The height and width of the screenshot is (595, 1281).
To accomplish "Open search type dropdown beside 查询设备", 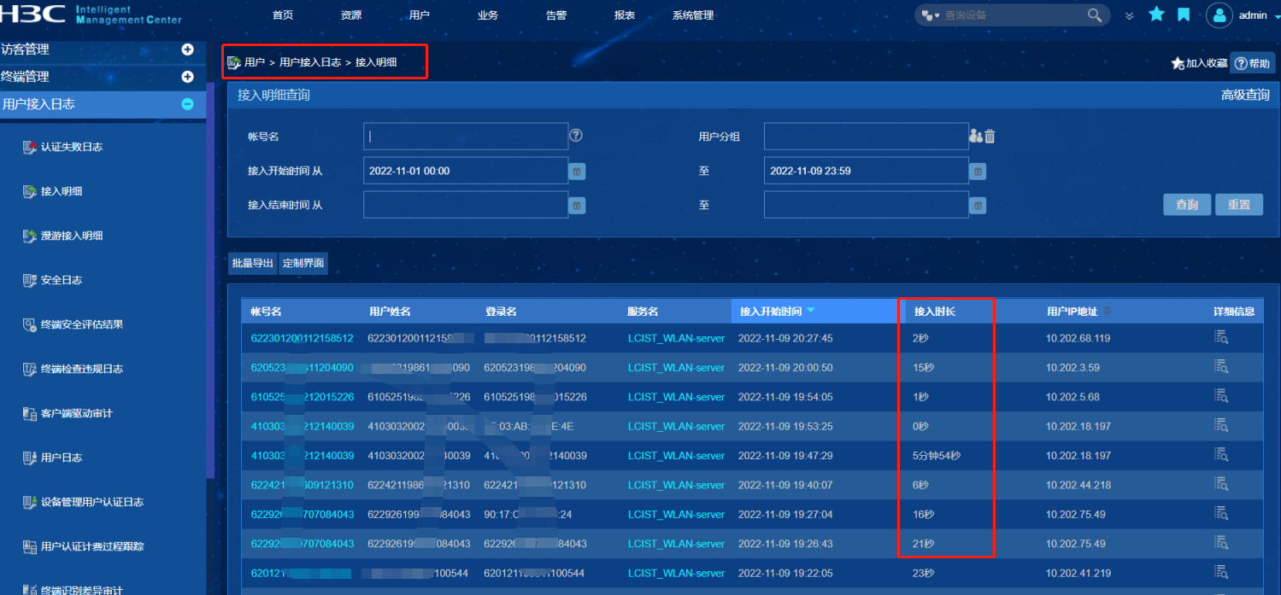I will click(931, 15).
